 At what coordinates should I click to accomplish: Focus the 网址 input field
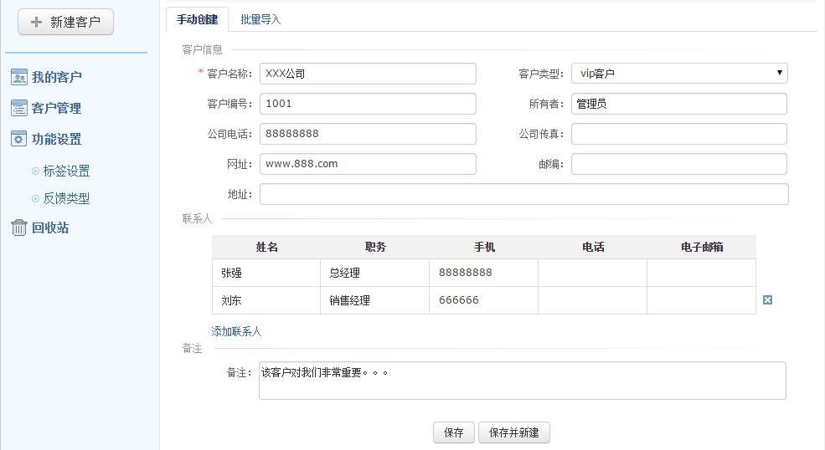[x=368, y=163]
